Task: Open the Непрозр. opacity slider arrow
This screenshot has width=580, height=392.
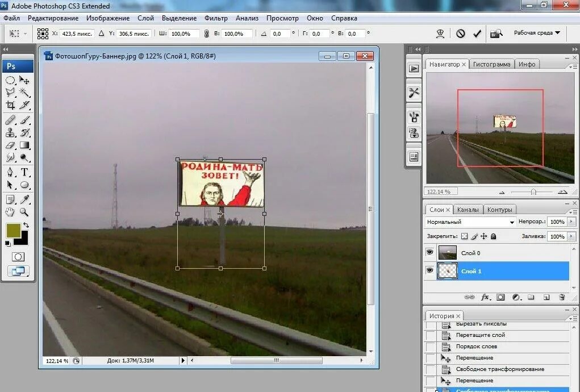Action: point(571,222)
